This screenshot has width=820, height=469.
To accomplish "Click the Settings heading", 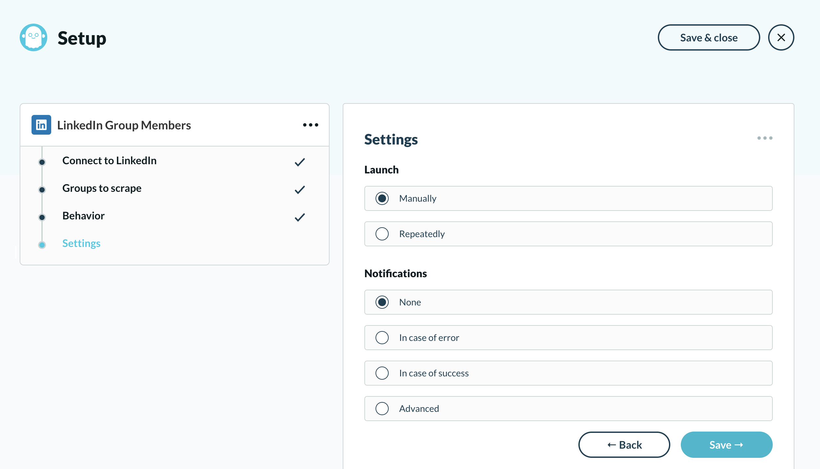I will point(391,140).
